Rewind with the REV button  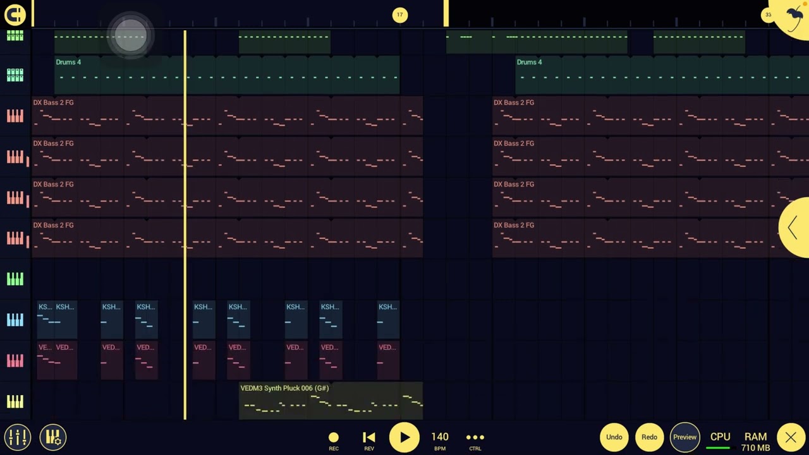click(369, 440)
